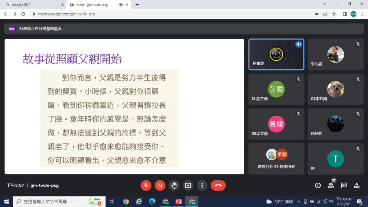Toggle the camera off button
The height and width of the screenshot is (207, 368).
[160, 185]
